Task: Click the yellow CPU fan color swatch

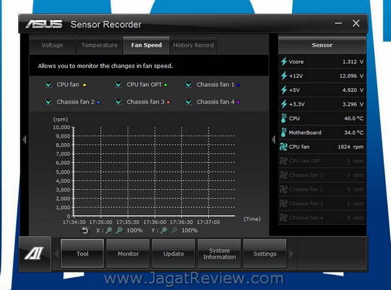Action: tap(85, 85)
